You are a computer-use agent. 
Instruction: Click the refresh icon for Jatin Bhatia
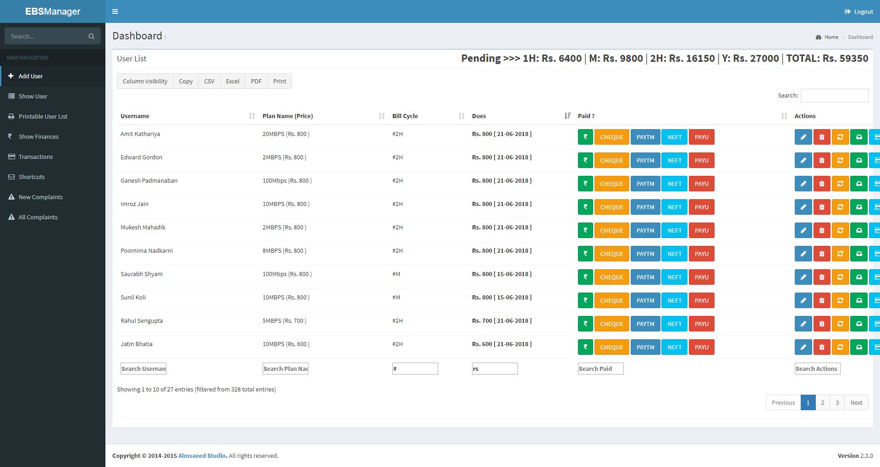coord(840,347)
